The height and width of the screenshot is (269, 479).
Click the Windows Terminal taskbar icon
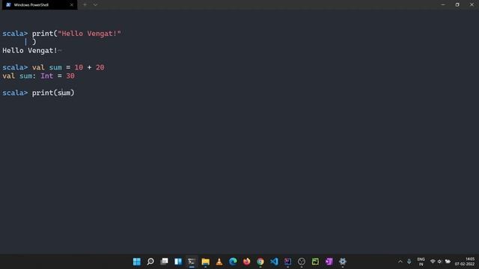pyautogui.click(x=192, y=262)
